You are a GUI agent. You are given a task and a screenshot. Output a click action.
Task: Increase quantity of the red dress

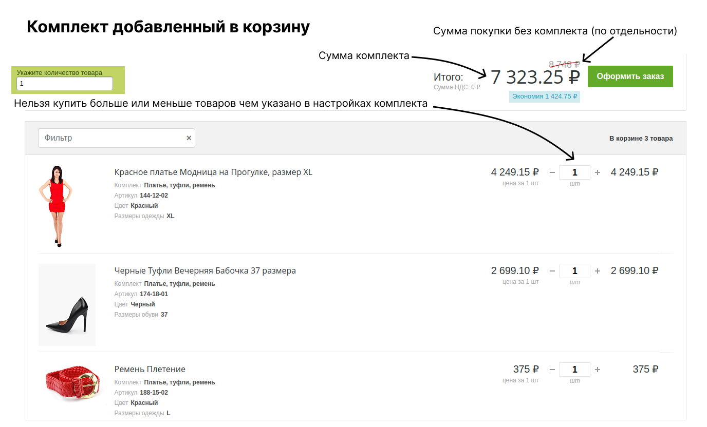[598, 172]
